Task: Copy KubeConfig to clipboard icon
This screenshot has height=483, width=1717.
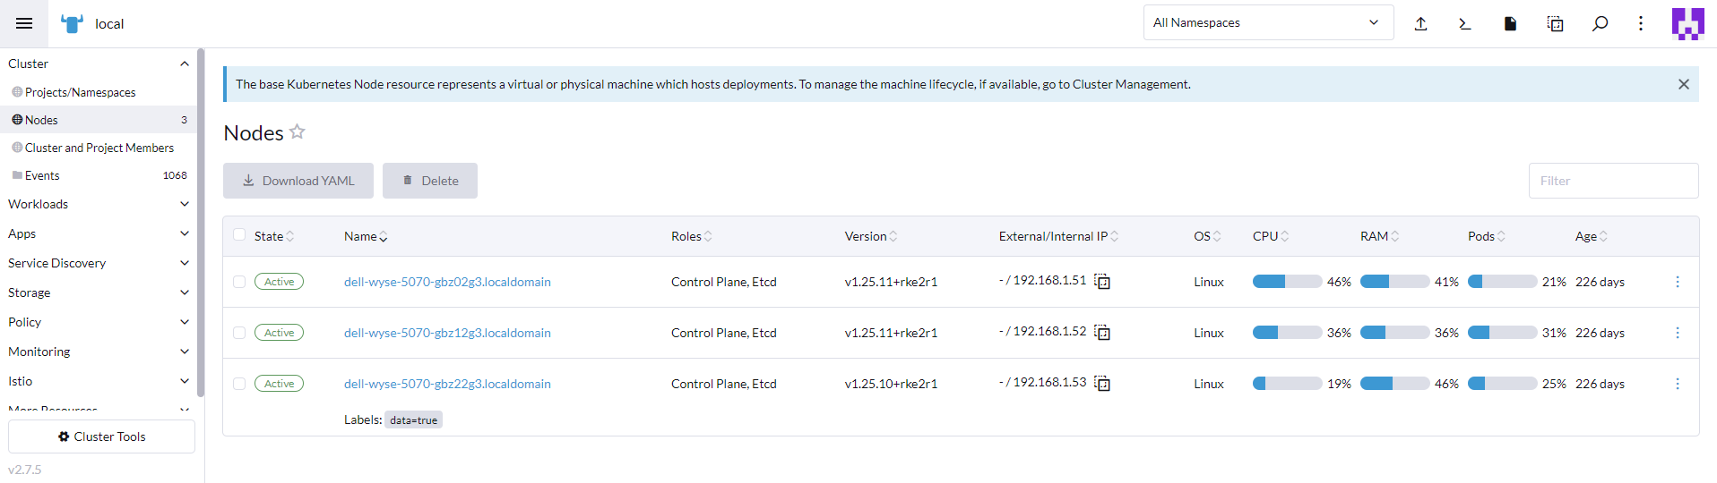Action: click(x=1555, y=24)
